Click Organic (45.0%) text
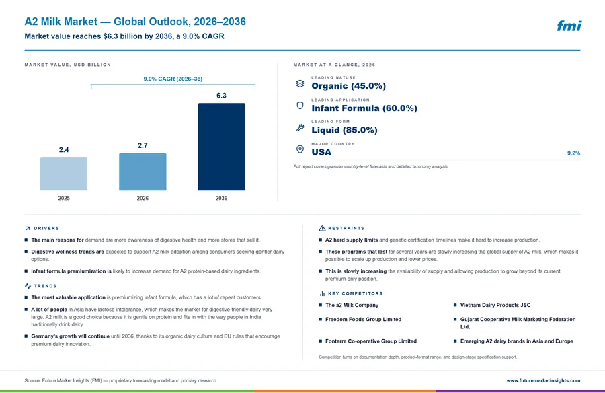Screen dimensions: 605x393 pyautogui.click(x=348, y=86)
